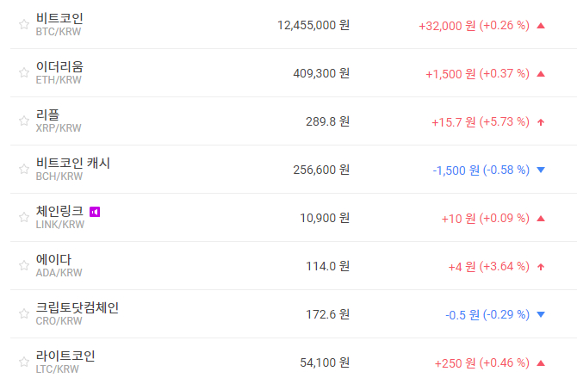Open the 이더리움 coin name link
This screenshot has width=577, height=384.
click(59, 66)
